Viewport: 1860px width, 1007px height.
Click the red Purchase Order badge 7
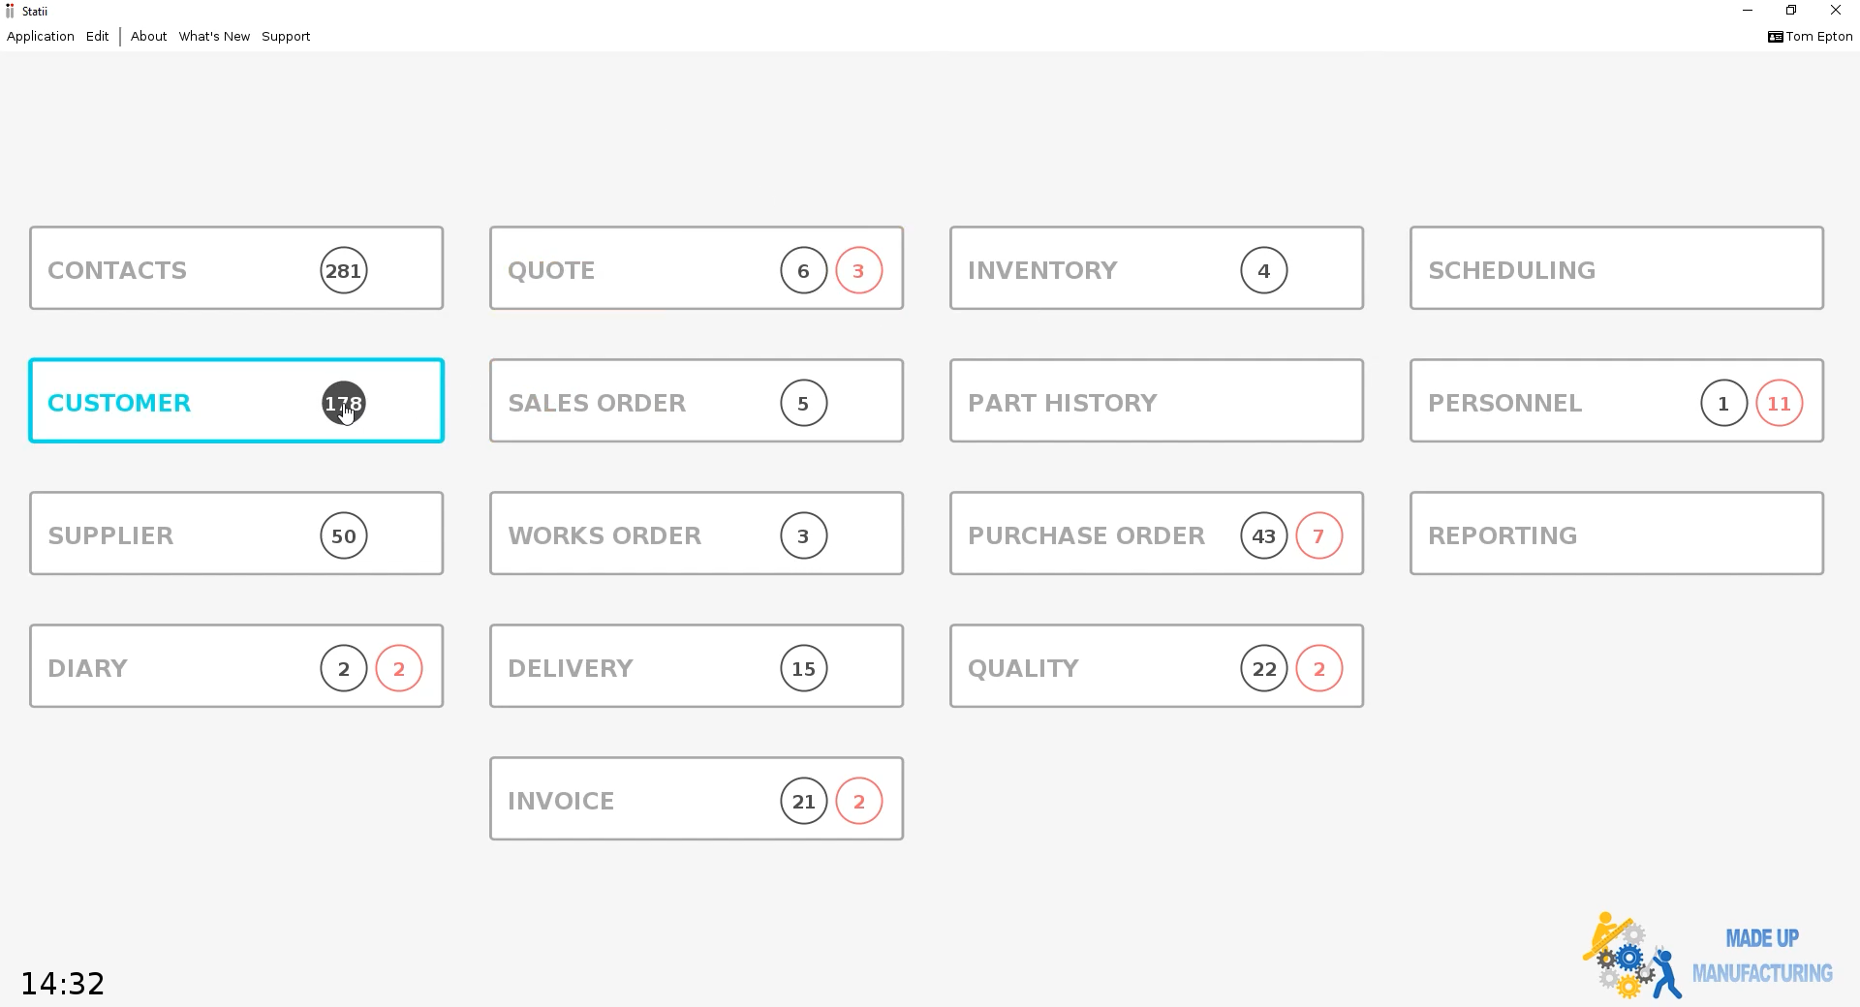(x=1318, y=536)
